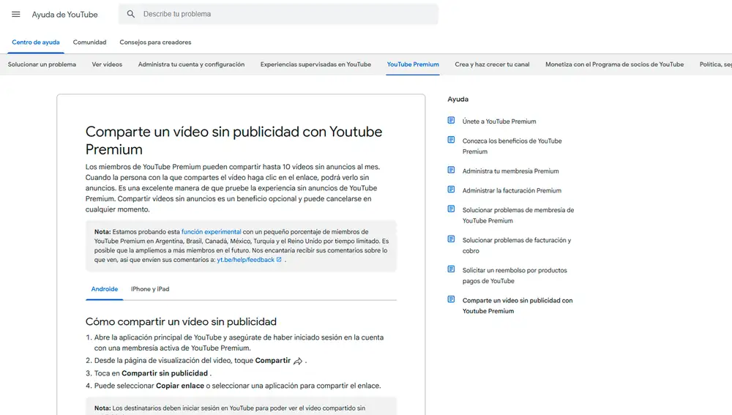Viewport: 732px width, 415px height.
Task: Open the partially visible Política category
Action: click(x=715, y=64)
